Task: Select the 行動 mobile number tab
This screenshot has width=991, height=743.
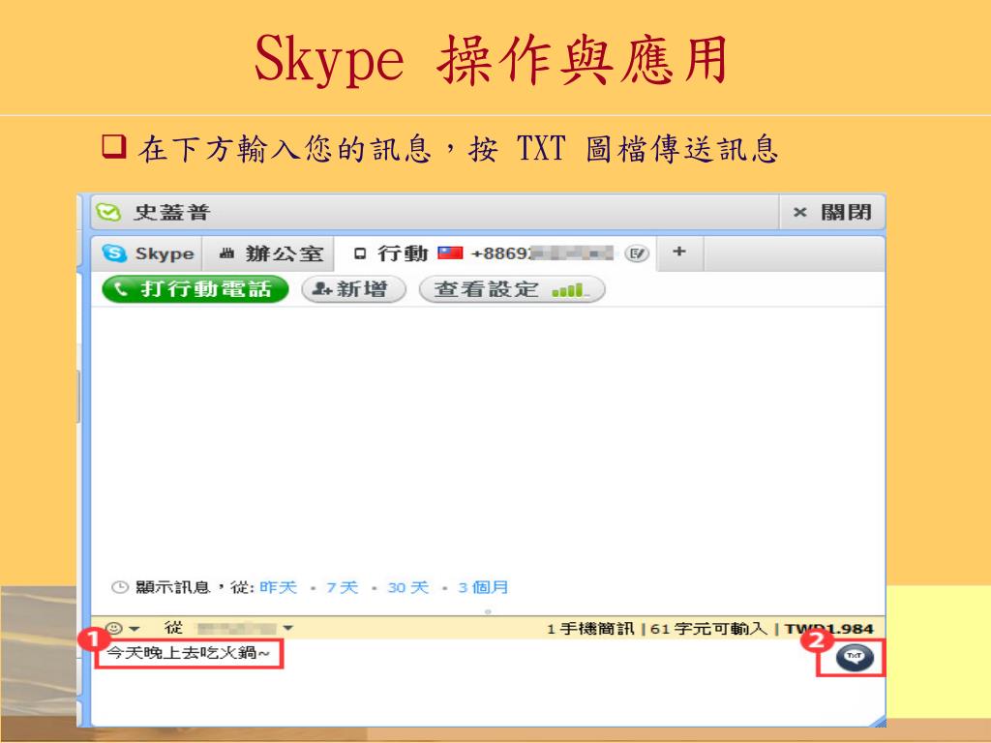Action: tap(495, 253)
